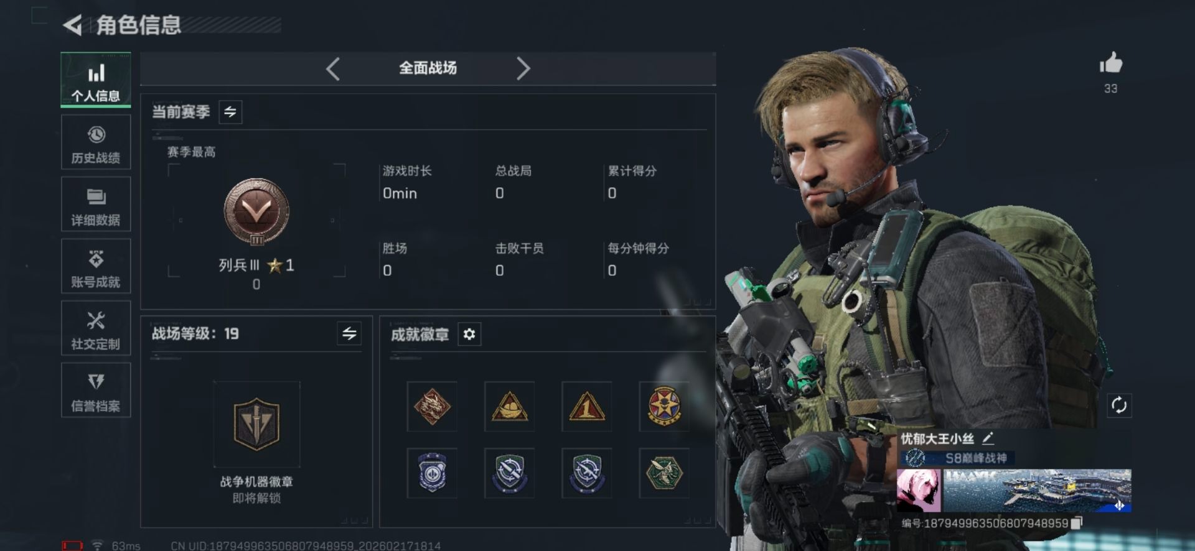Select the number 1 triangle badge

click(x=586, y=407)
